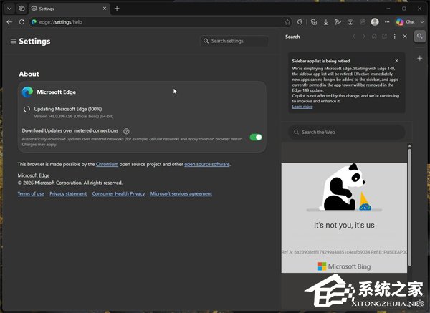Open the open source software link

207,164
